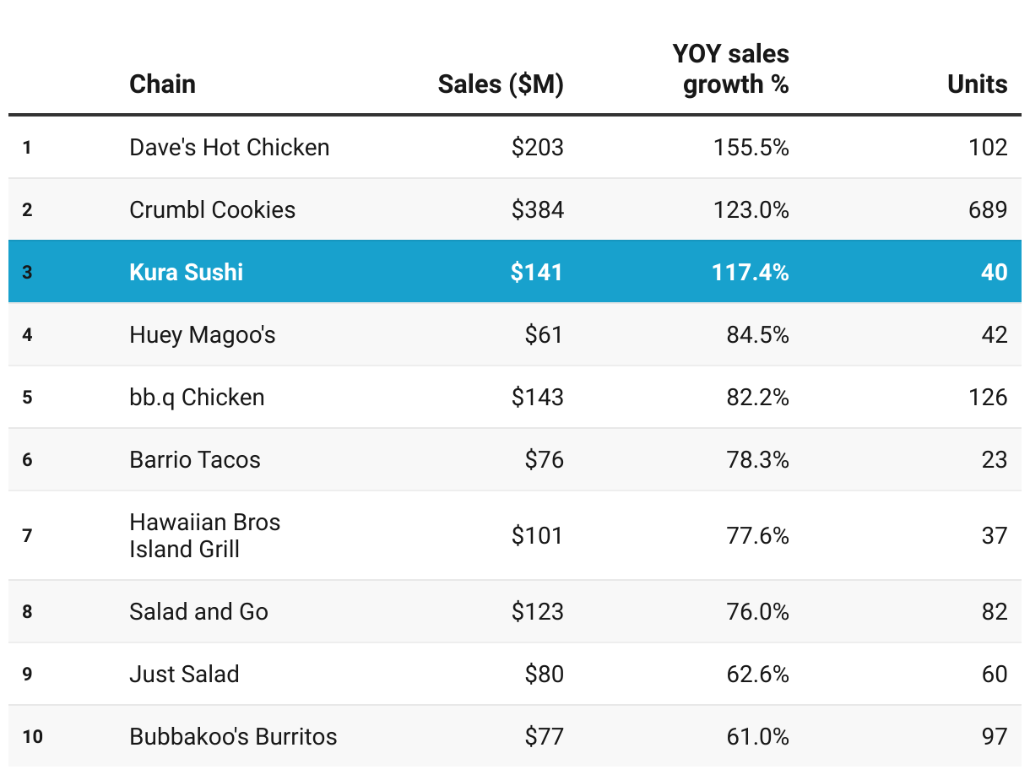
Task: Click the Bubbakoo's Burritos chain name
Action: pos(233,737)
